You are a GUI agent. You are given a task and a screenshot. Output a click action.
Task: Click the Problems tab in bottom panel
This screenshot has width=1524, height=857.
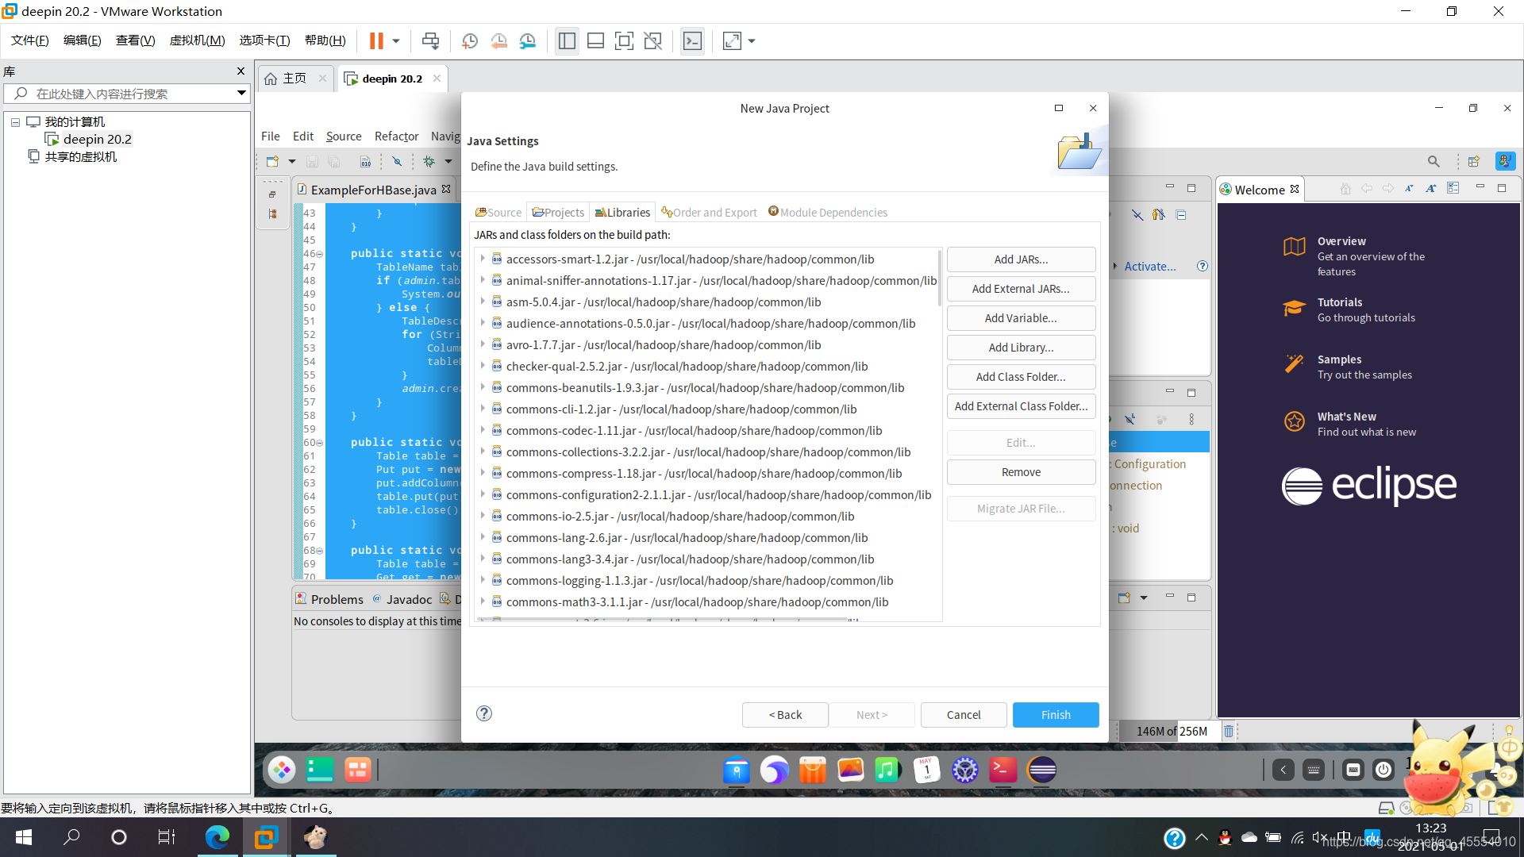pos(335,598)
